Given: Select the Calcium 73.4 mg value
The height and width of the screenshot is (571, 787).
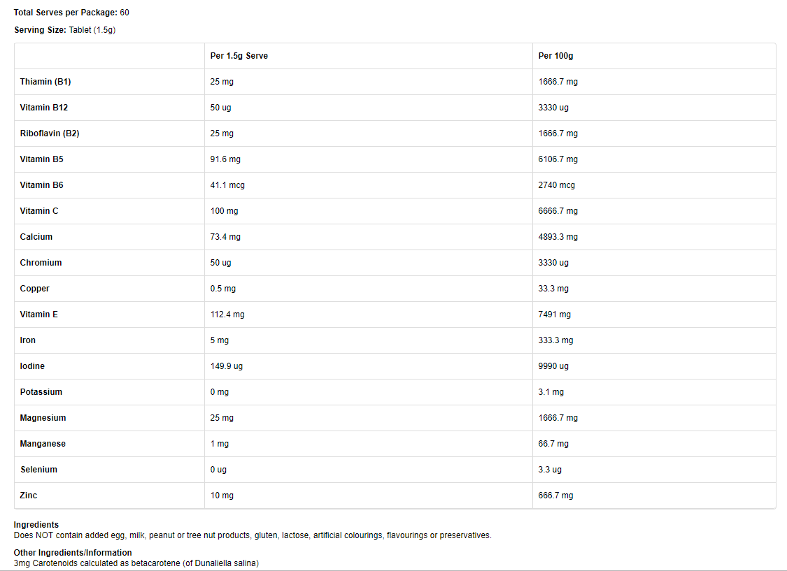Looking at the screenshot, I should [225, 237].
